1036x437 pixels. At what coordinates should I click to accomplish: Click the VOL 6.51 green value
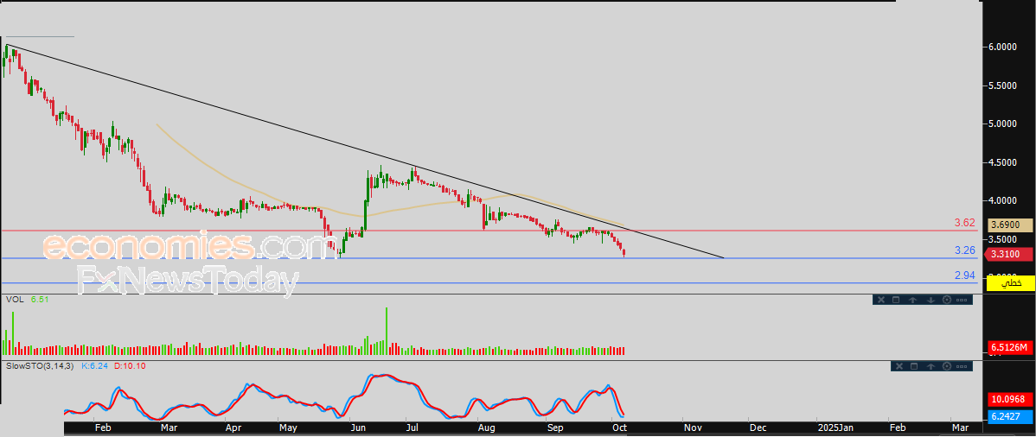(x=40, y=299)
